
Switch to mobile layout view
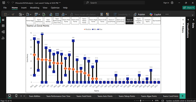click(x=16, y=96)
